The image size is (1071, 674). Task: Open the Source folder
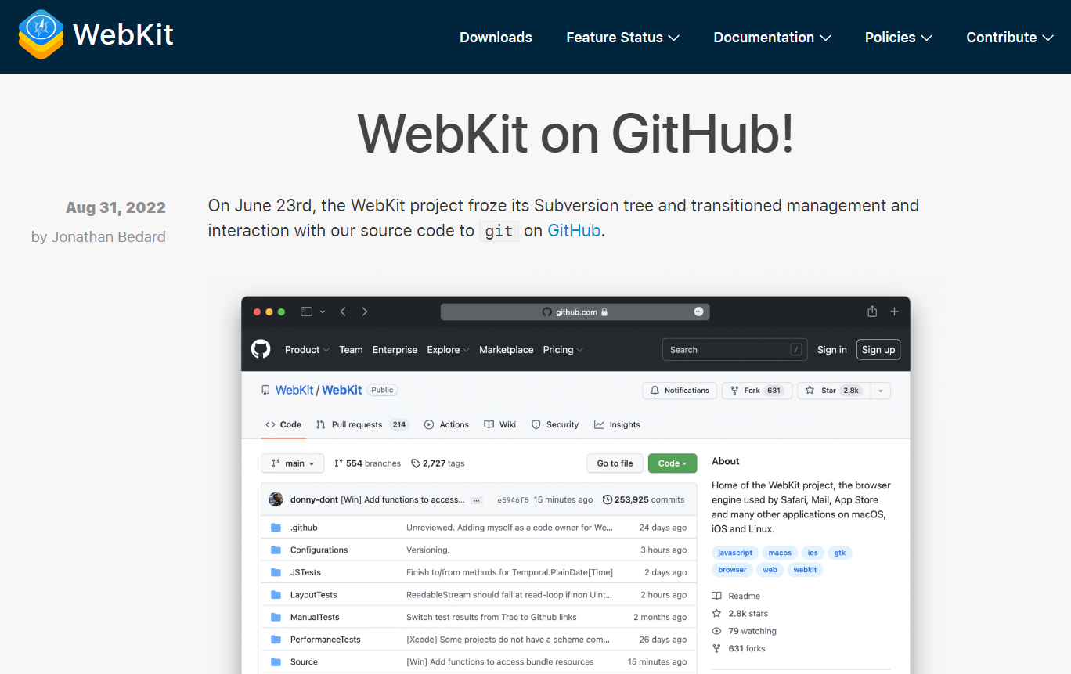pyautogui.click(x=304, y=662)
